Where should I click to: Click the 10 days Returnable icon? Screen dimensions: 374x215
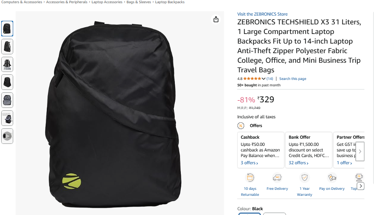tap(250, 177)
